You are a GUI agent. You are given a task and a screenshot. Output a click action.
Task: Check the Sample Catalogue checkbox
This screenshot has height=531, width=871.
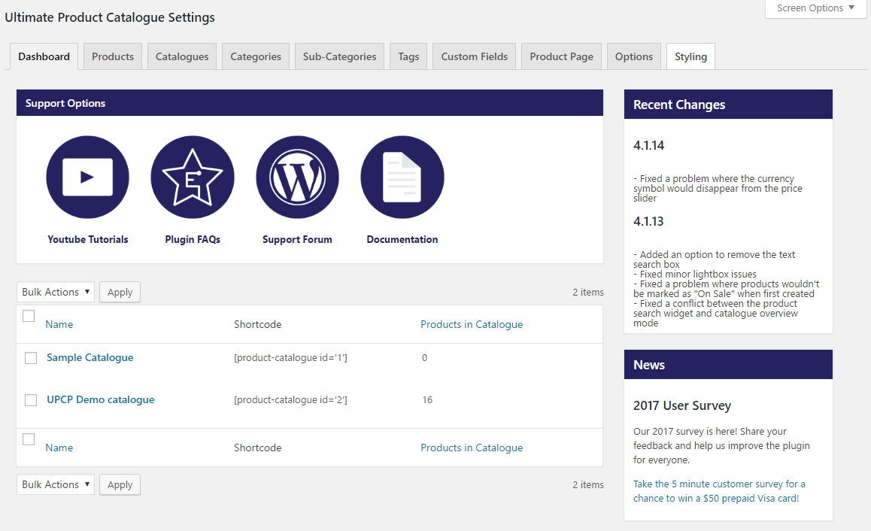click(x=31, y=358)
